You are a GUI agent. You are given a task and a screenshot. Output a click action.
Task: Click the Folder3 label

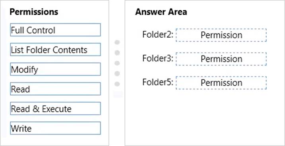coord(158,58)
